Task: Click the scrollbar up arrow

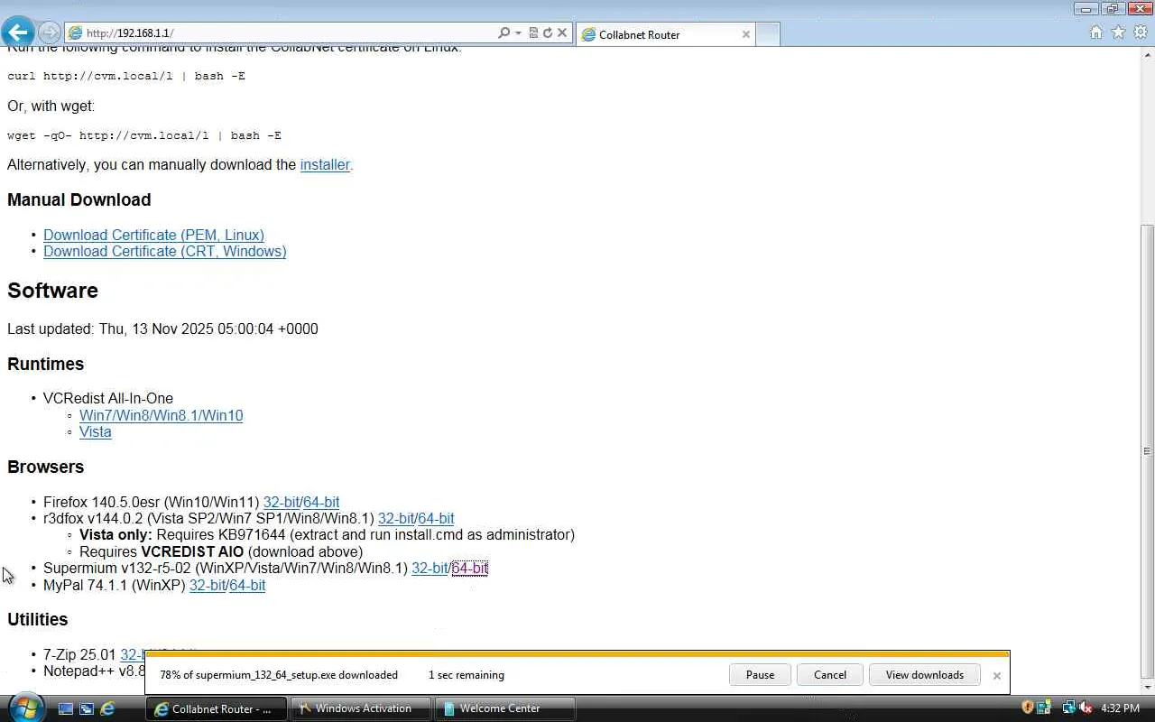Action: (1147, 54)
